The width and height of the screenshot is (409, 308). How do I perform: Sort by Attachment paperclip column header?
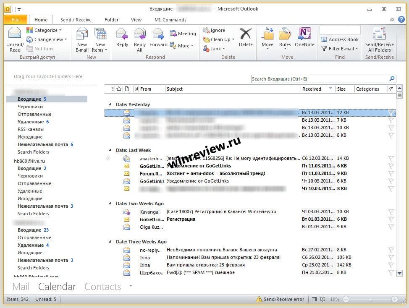click(136, 89)
